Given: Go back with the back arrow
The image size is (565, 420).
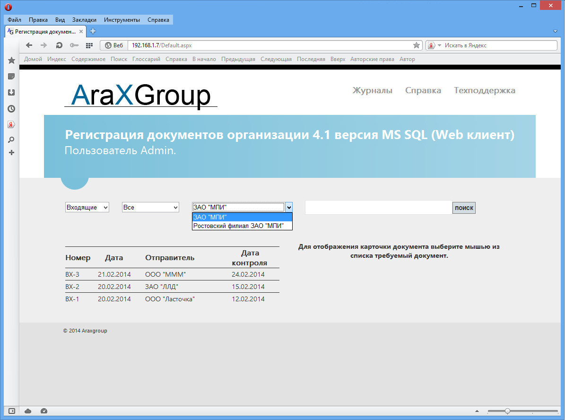Looking at the screenshot, I should [29, 45].
